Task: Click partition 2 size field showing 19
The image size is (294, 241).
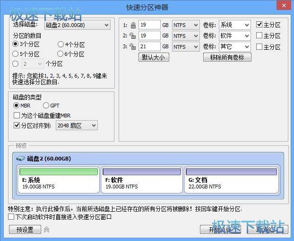Action: pos(149,36)
